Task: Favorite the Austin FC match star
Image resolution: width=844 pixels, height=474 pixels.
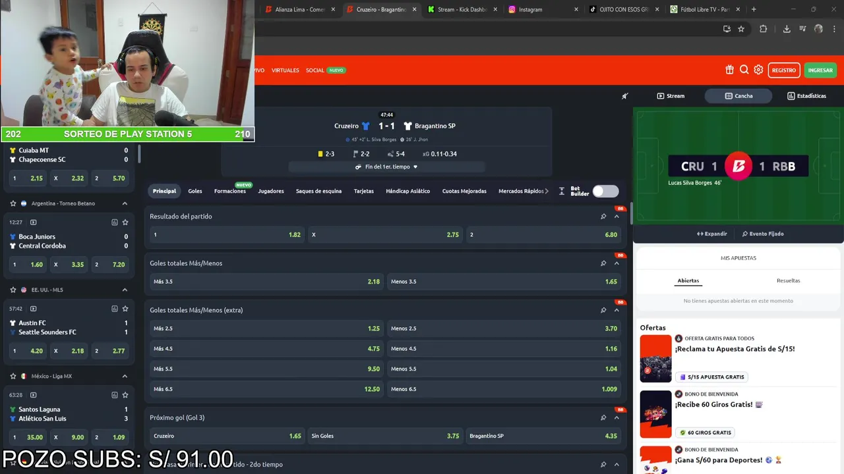Action: tap(125, 309)
